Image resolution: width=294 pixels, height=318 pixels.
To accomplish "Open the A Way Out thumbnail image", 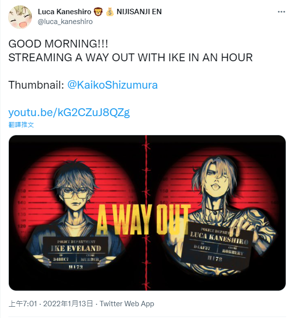I will pos(147,213).
